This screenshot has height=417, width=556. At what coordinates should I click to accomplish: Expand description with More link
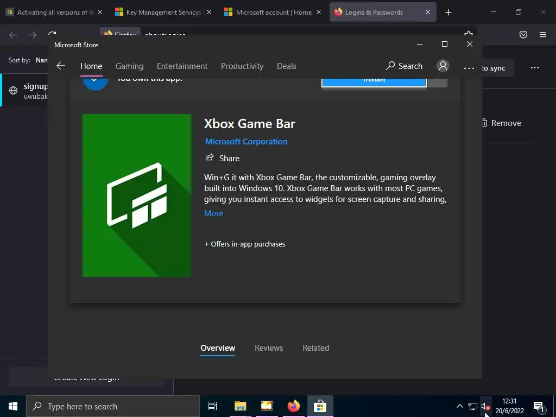tap(213, 213)
